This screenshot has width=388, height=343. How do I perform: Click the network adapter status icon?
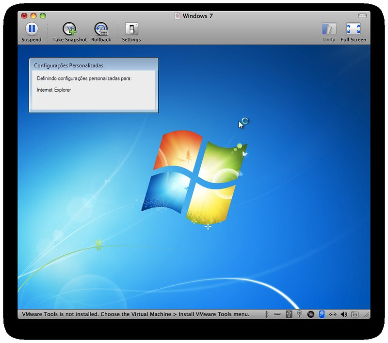coord(333,314)
